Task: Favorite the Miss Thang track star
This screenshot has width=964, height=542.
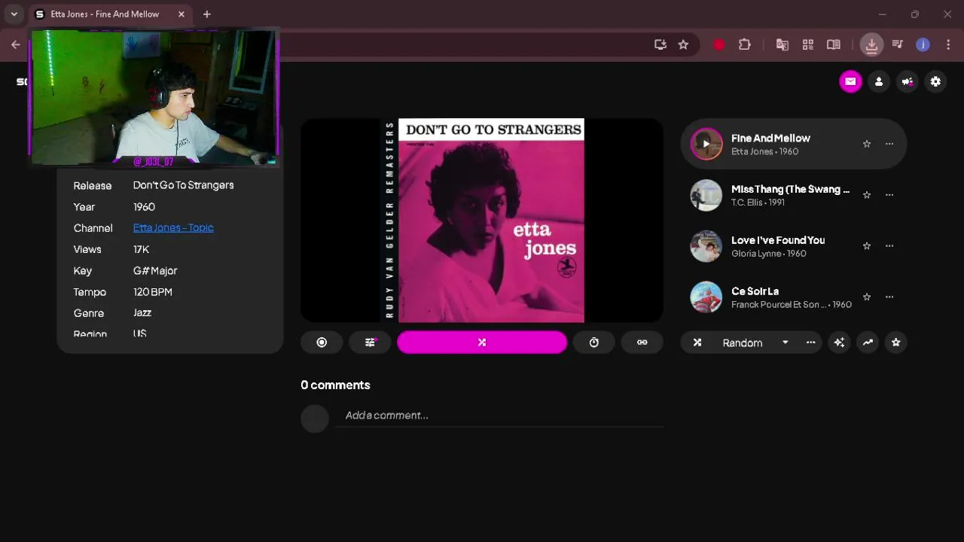Action: pos(867,195)
